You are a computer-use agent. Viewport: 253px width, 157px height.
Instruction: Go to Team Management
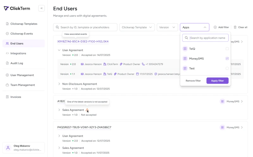(23, 85)
